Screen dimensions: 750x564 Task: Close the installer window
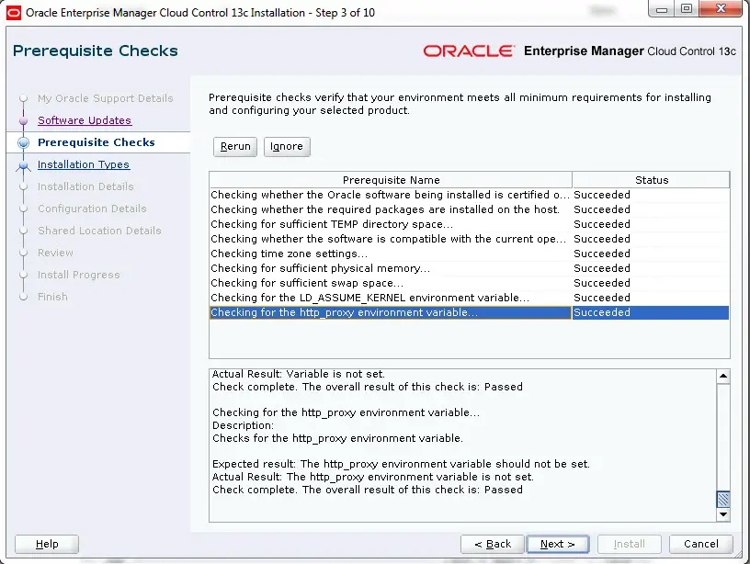(x=722, y=9)
